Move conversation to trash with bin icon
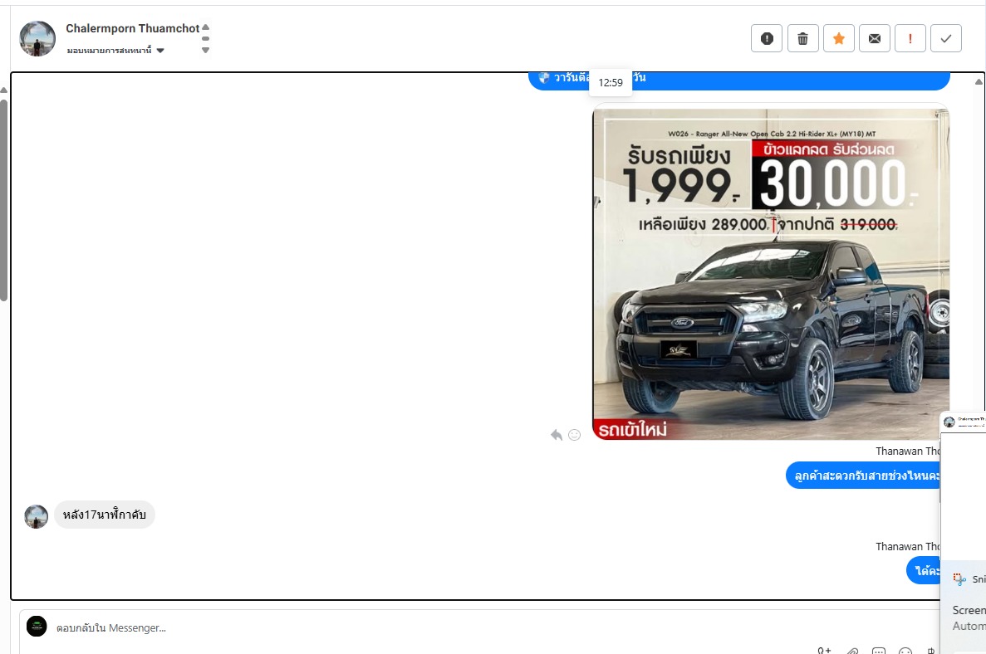Screen dimensions: 986x654 (x=803, y=39)
